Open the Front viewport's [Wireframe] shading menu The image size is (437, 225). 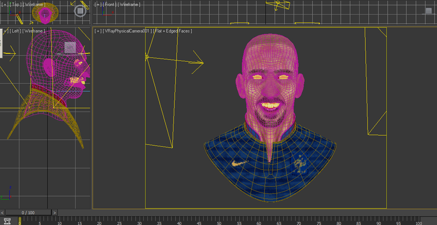(129, 4)
